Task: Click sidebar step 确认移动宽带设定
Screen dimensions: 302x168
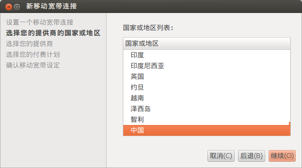Action: pos(33,65)
